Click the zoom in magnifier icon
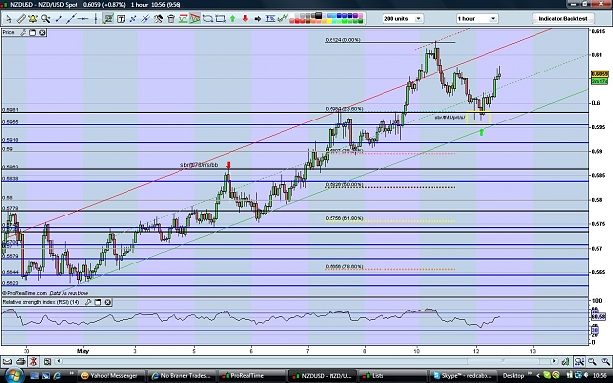Viewport: 613px width, 383px height. 605,361
